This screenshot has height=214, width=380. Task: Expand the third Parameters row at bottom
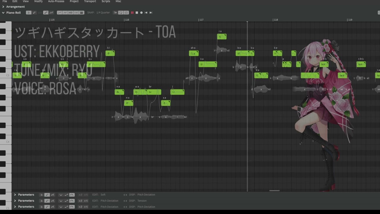15,207
